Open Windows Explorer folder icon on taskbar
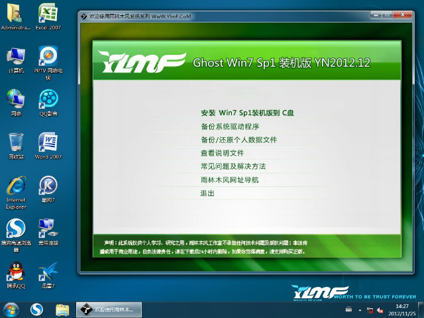 tap(62, 310)
